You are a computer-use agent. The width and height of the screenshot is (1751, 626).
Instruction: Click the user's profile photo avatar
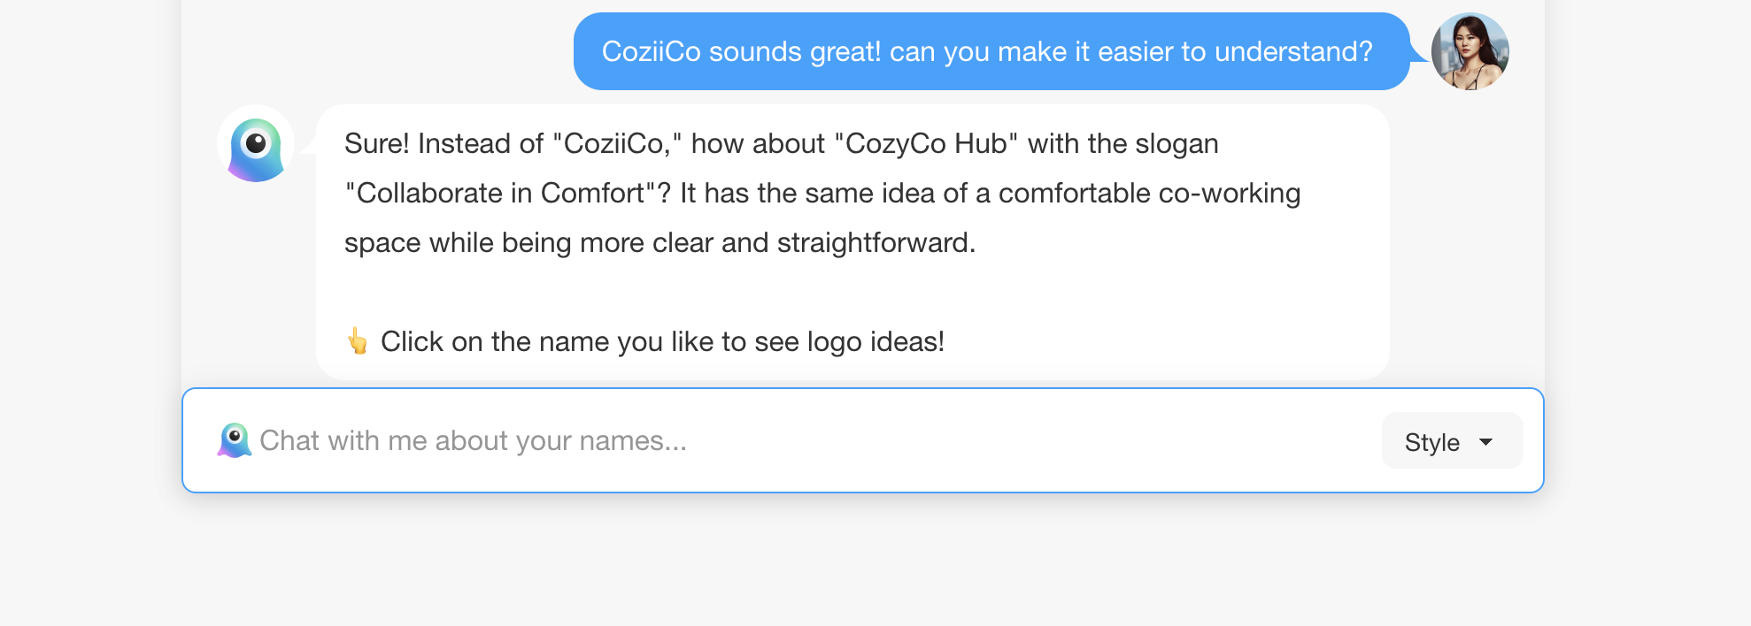(x=1469, y=51)
